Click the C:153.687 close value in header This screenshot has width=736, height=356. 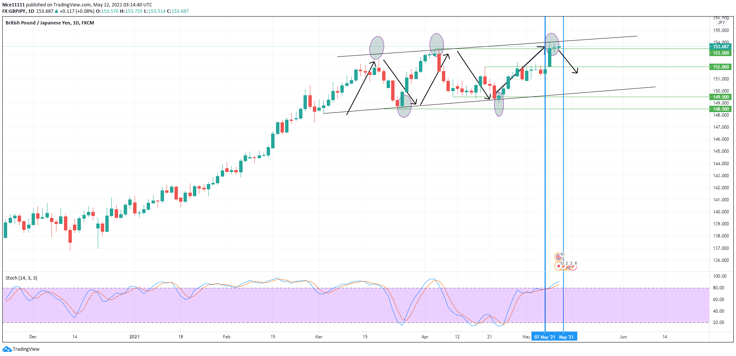tap(178, 11)
